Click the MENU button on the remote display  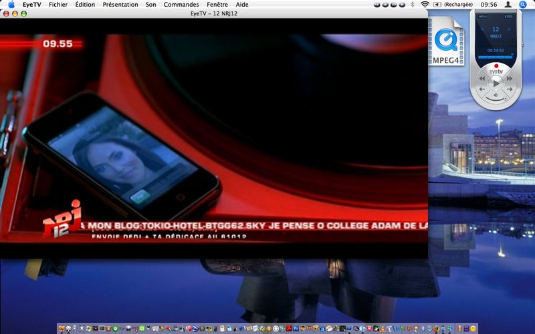point(483,16)
